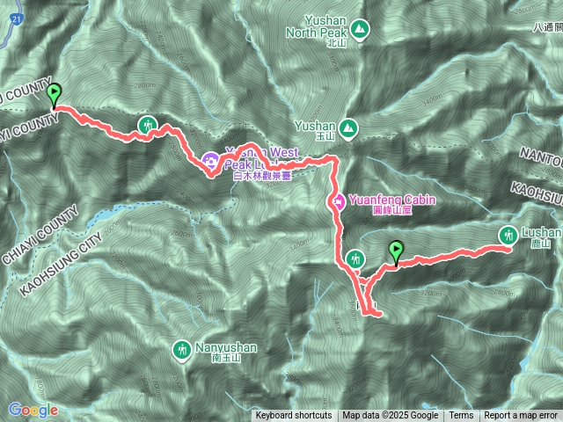Select the green flag marker near Lushan trail
The width and height of the screenshot is (563, 422).
click(x=396, y=253)
